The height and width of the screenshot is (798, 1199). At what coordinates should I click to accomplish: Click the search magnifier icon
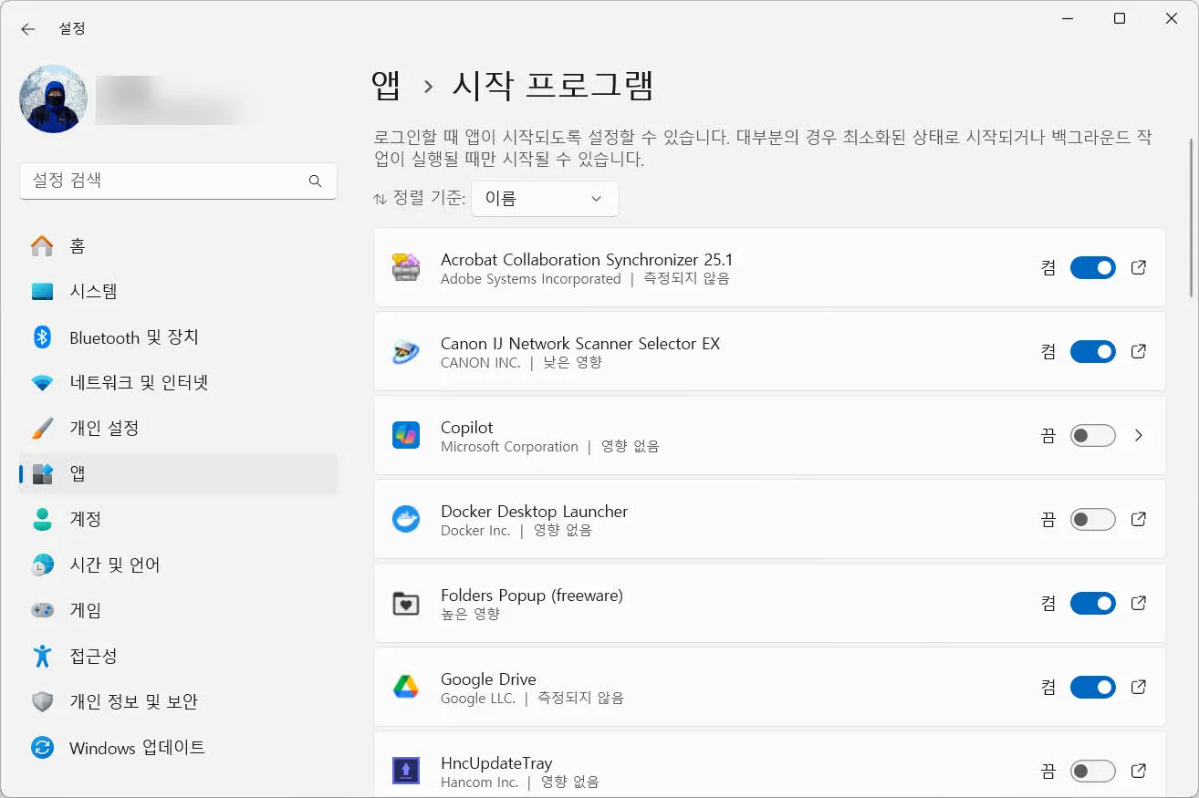click(x=315, y=181)
